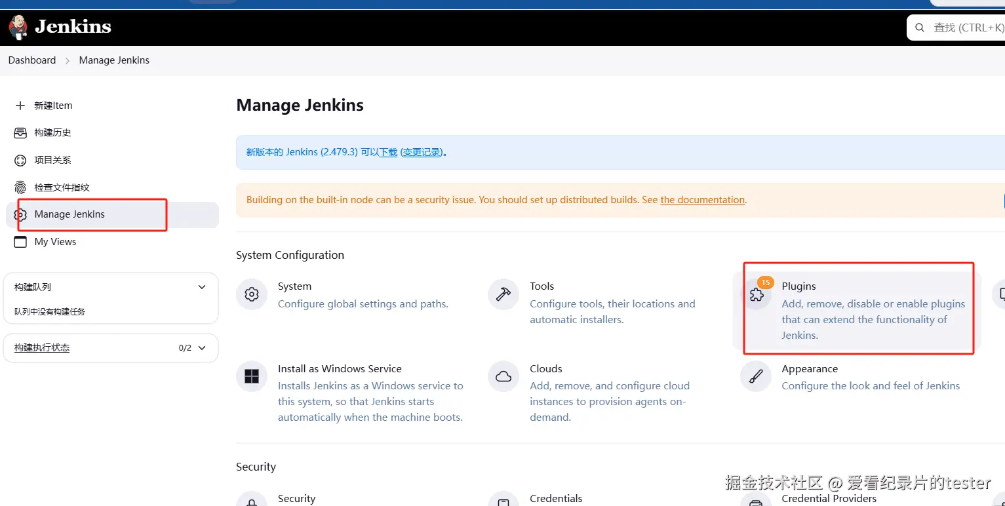Click the gear icon beside Manage Jenkins
The width and height of the screenshot is (1005, 506).
tap(20, 215)
